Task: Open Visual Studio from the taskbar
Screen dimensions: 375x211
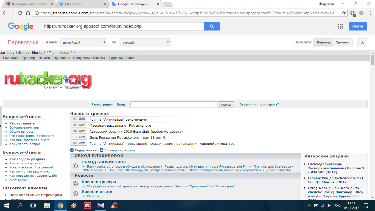Action: pos(101,205)
